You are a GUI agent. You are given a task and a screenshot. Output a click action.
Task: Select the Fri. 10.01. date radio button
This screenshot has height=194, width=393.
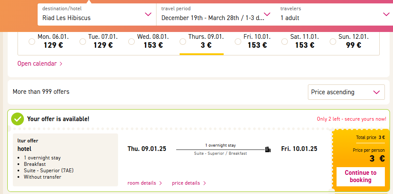tap(238, 41)
